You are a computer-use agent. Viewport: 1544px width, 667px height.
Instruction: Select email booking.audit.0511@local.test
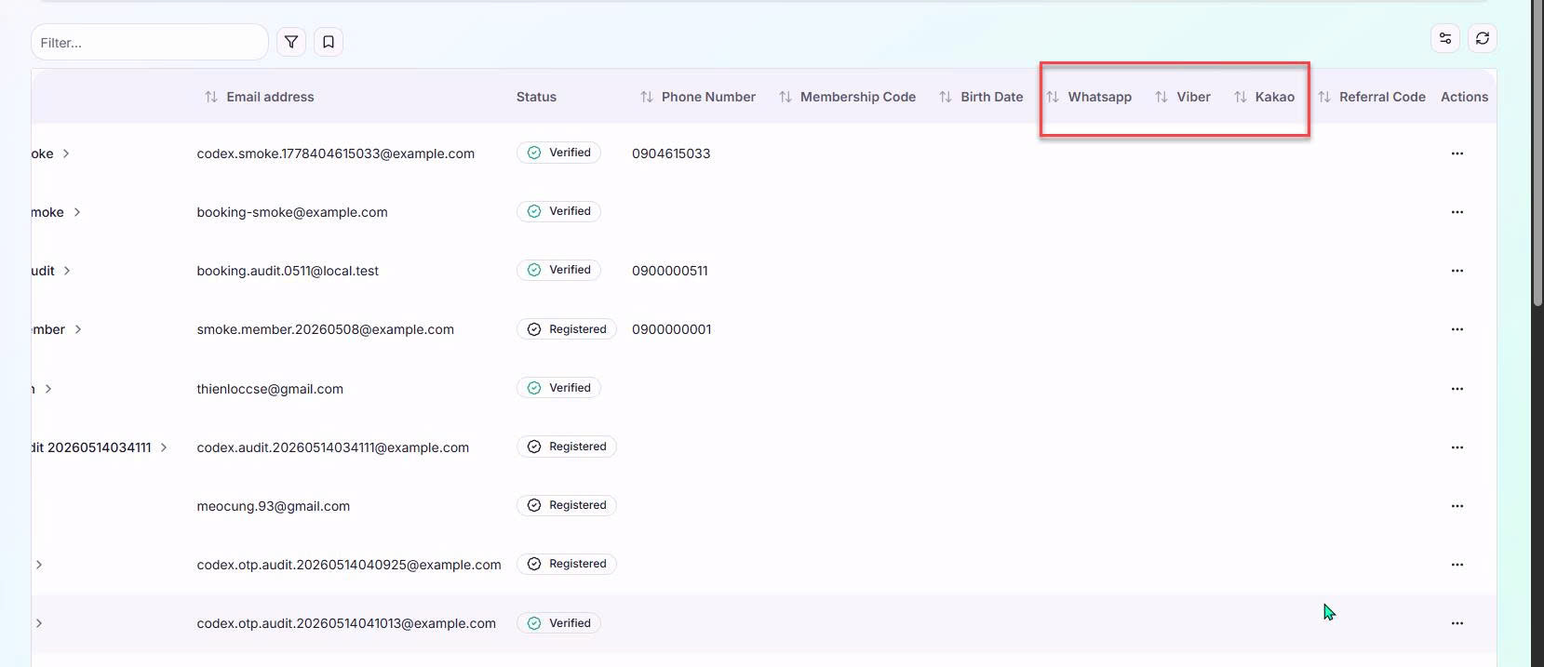pos(288,271)
